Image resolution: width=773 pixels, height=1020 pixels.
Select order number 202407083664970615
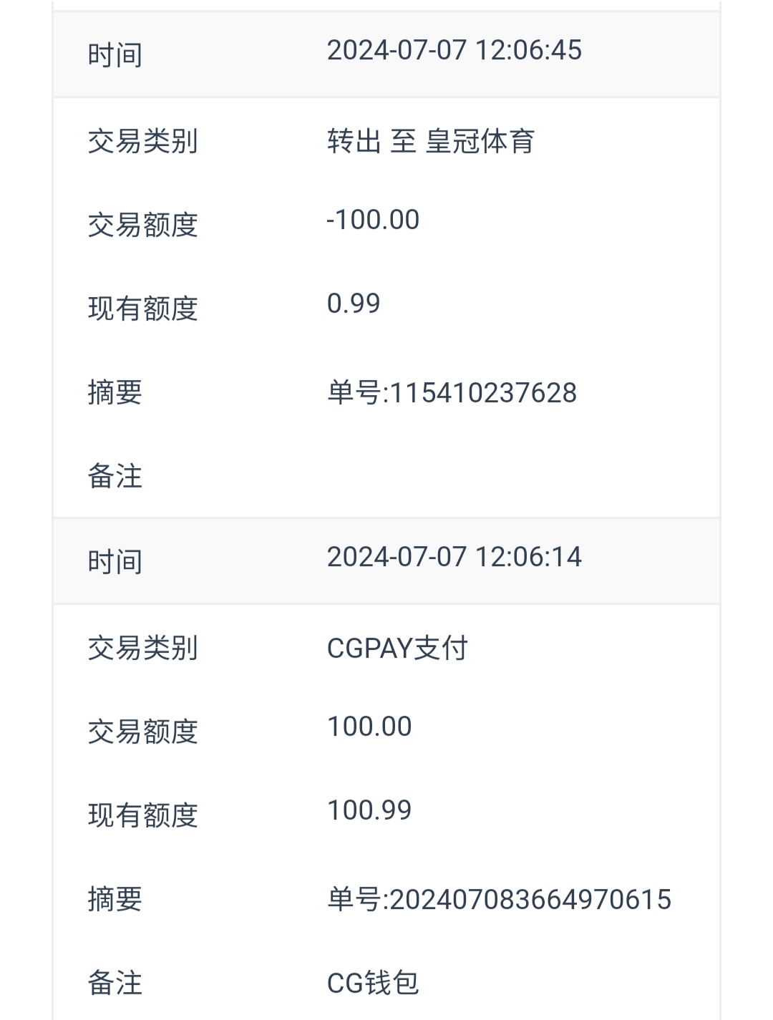coord(499,900)
